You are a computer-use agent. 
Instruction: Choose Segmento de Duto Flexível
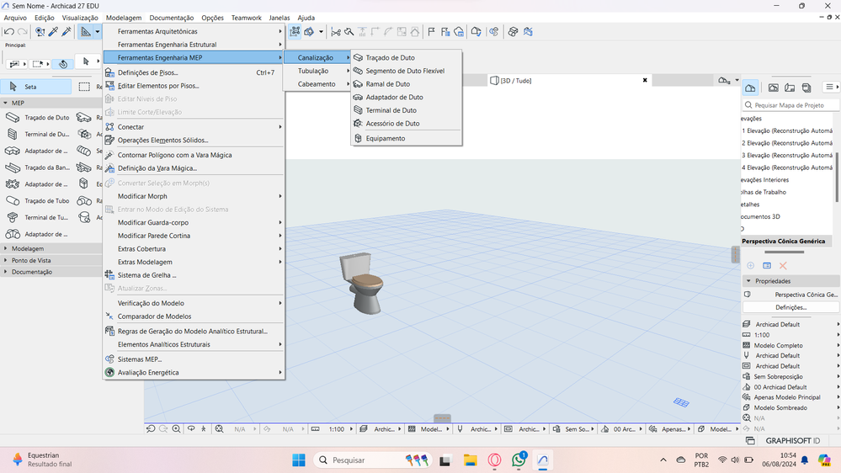[404, 71]
